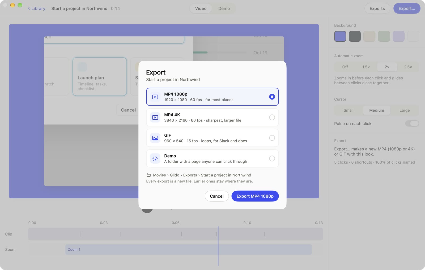425x270 pixels.
Task: Select the Zoom 1 segment on timeline
Action: click(189, 250)
